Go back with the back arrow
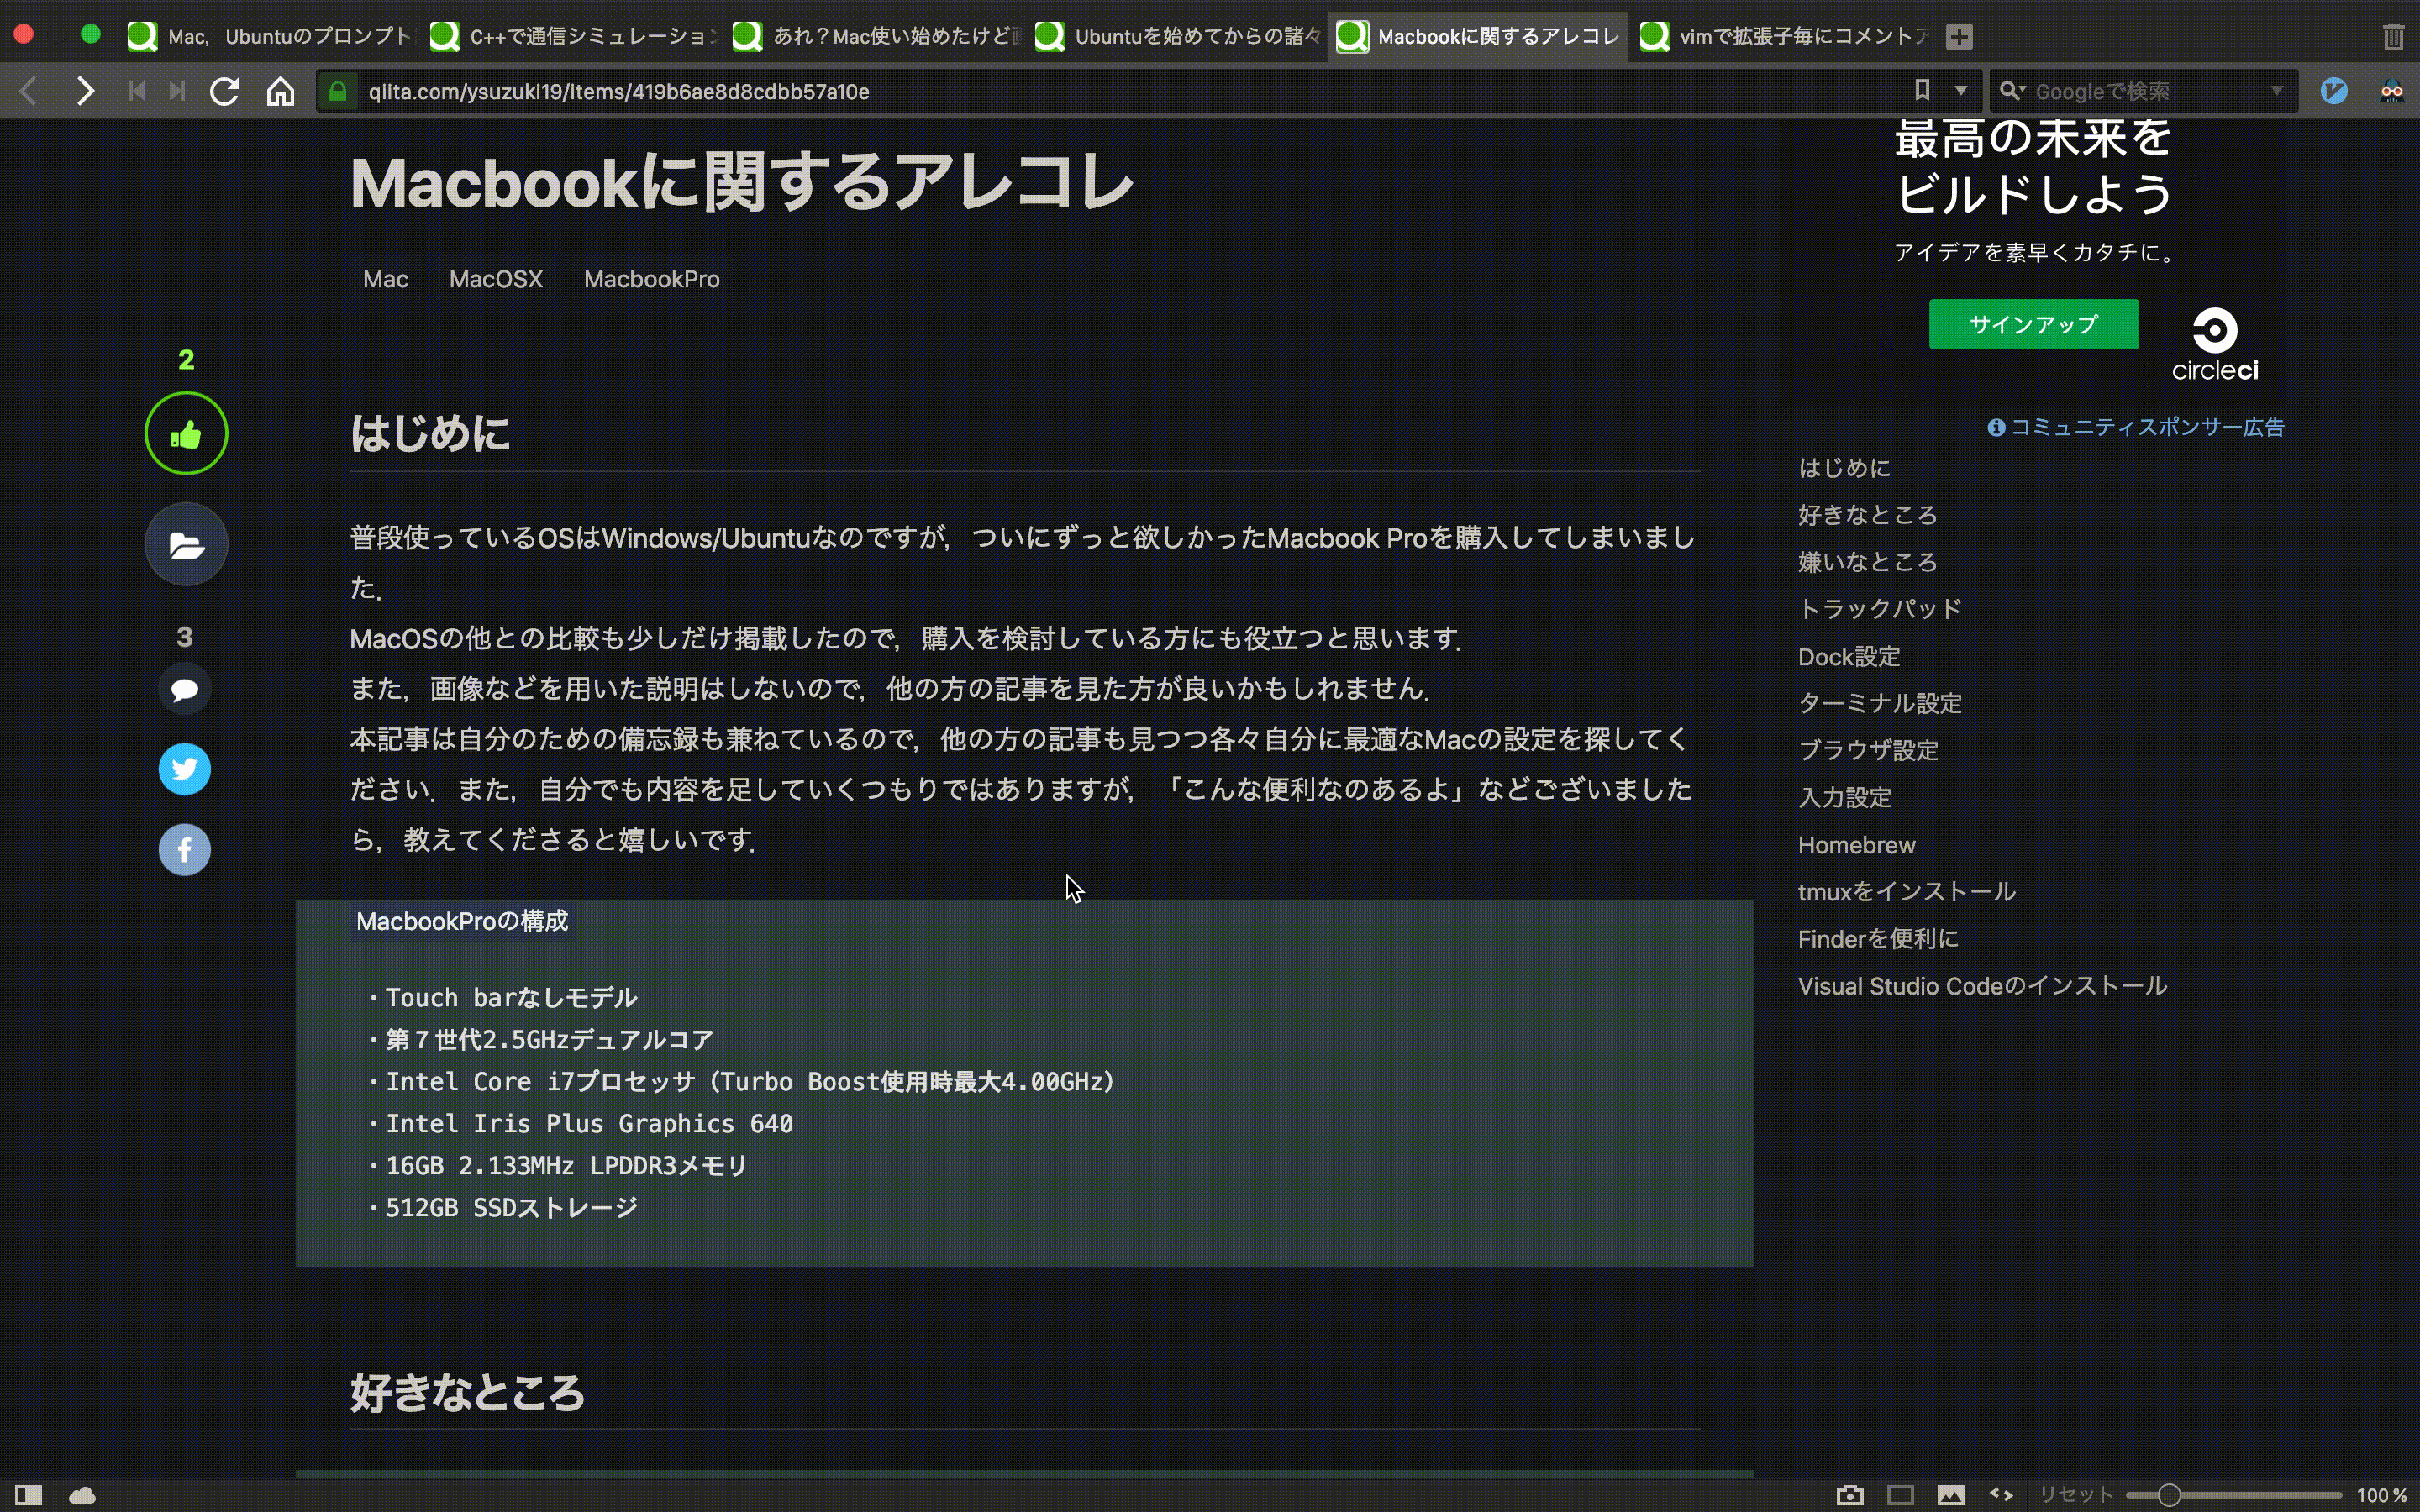 (x=29, y=92)
